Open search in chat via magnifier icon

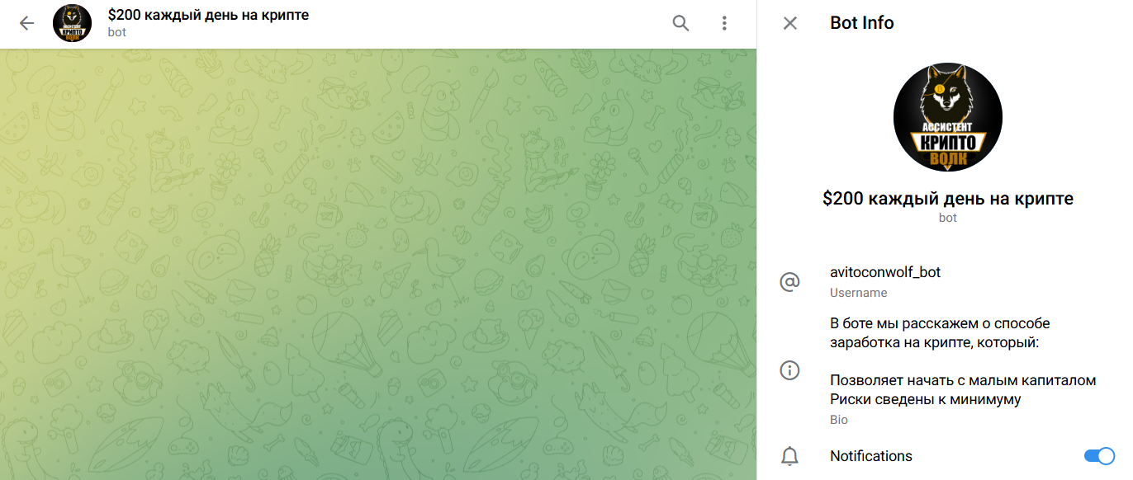pos(680,23)
